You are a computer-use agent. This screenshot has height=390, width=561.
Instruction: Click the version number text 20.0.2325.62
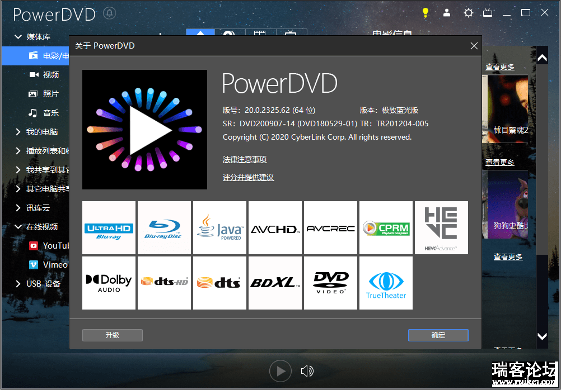[x=280, y=110]
